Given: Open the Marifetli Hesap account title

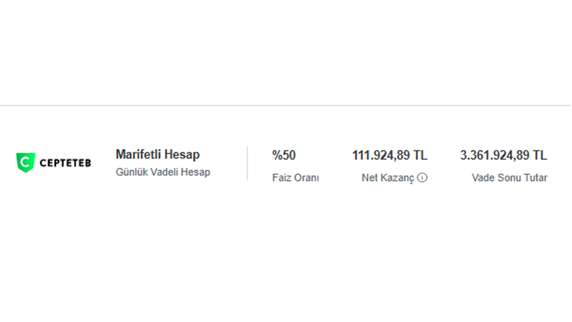Looking at the screenshot, I should 158,155.
